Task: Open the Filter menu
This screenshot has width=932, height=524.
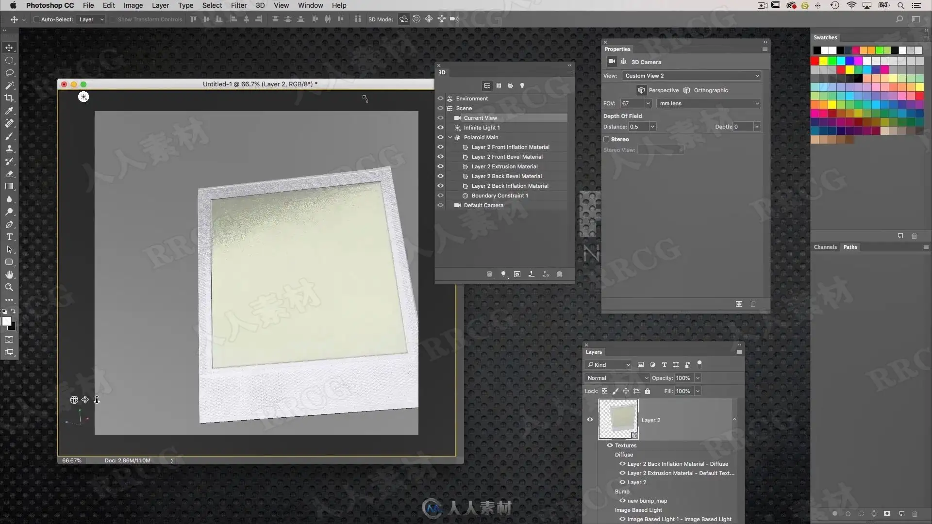Action: 238,5
